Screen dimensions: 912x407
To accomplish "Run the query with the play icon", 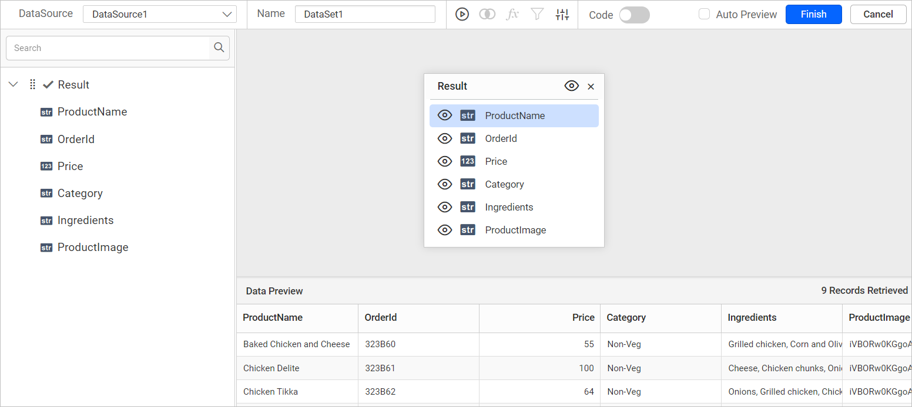I will click(462, 15).
